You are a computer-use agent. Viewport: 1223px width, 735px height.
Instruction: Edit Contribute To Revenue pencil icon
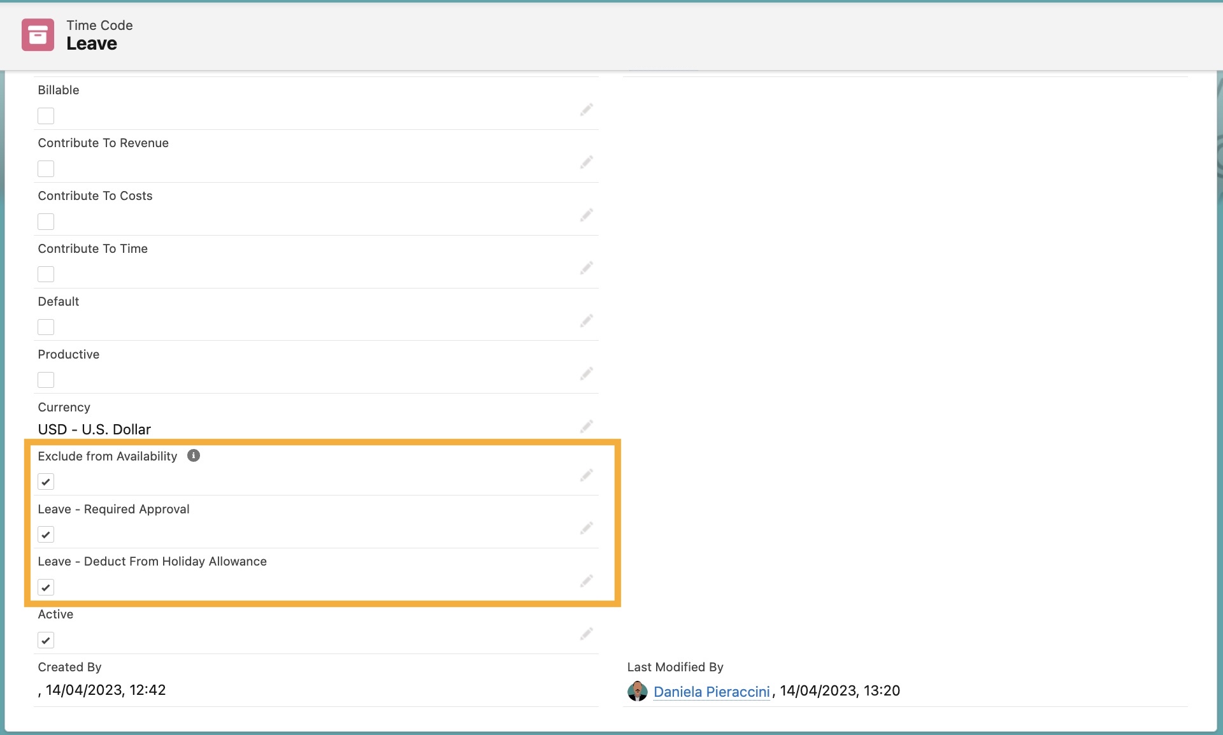pos(587,162)
